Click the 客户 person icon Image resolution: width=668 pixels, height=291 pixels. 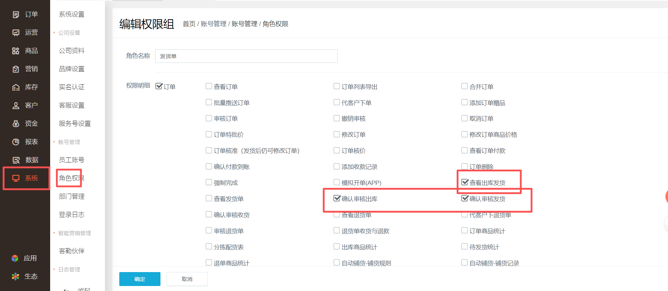pyautogui.click(x=16, y=106)
